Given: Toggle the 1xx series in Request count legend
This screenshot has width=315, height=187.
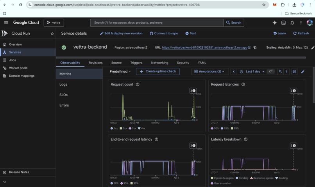Looking at the screenshot, I should coord(114,128).
